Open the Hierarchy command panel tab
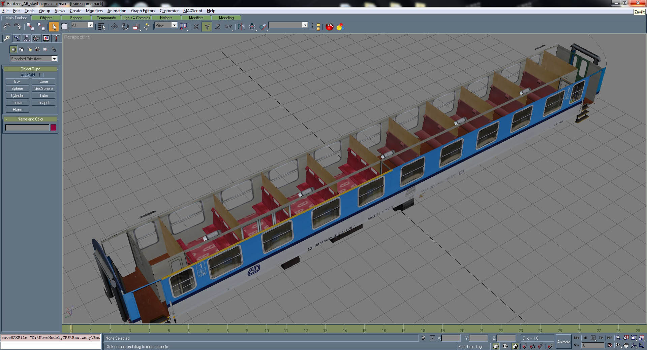Viewport: 647px width, 350px height. tap(26, 38)
